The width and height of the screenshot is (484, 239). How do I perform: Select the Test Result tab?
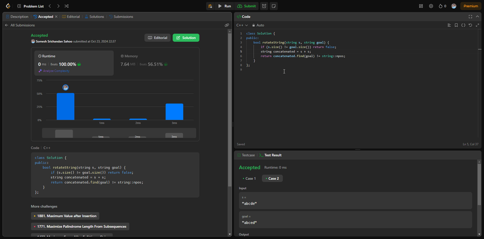[271, 155]
